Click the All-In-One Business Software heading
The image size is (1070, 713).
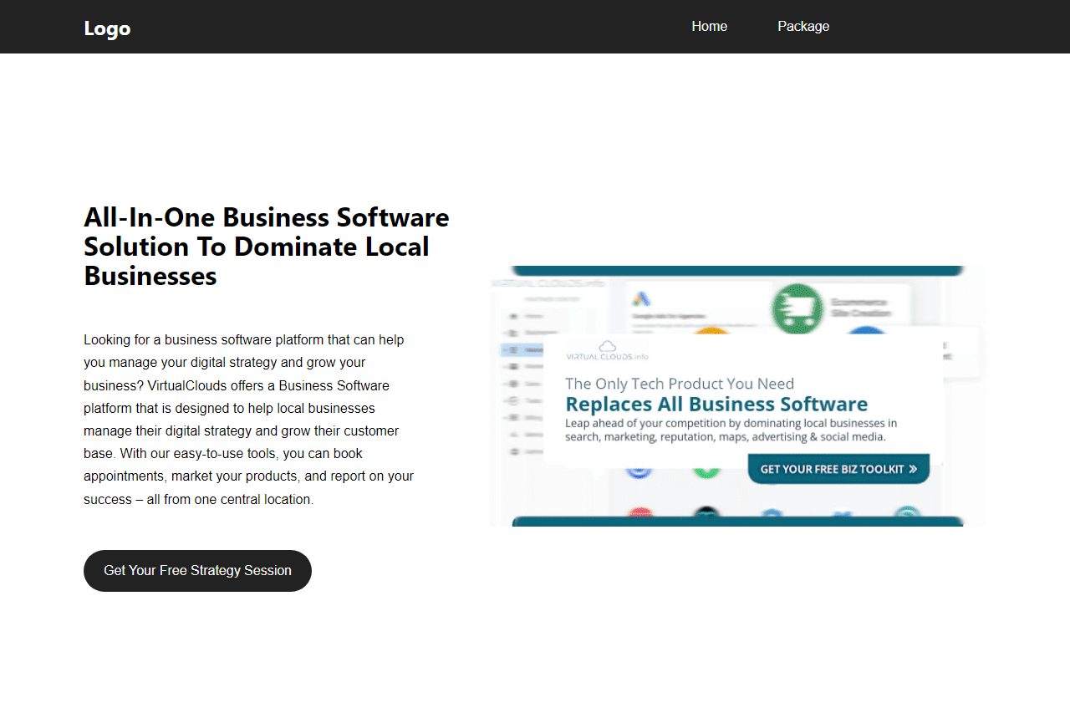267,247
